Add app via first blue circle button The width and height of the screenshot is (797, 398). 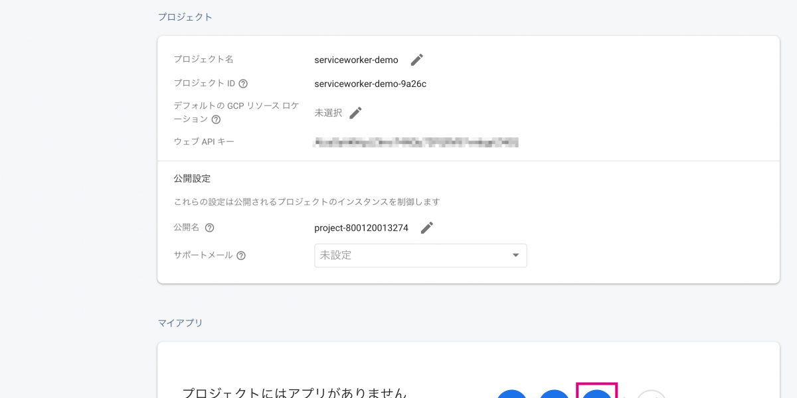pyautogui.click(x=511, y=394)
